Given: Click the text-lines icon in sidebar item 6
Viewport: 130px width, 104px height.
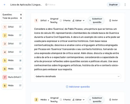Looking at the screenshot, I should tap(20, 69).
